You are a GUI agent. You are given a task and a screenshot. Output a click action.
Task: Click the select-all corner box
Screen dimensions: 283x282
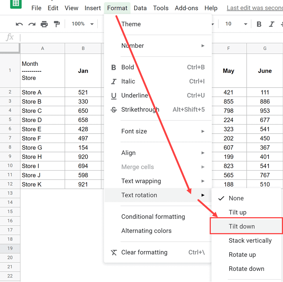[10, 48]
